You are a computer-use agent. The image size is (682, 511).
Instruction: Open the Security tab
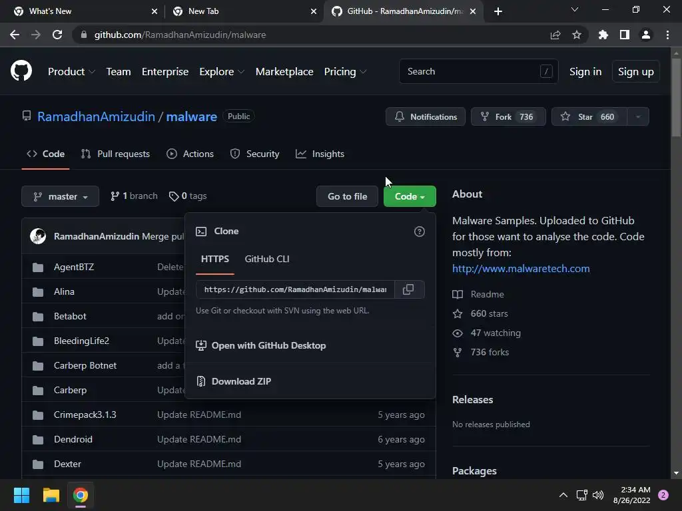click(x=255, y=154)
